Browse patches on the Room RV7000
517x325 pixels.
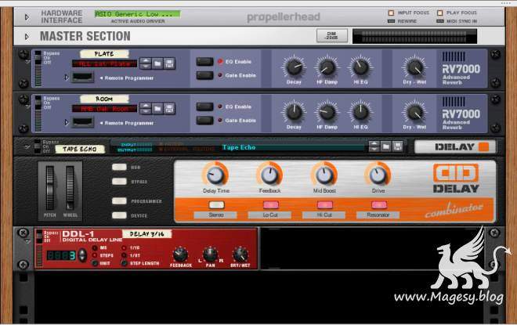pos(157,108)
